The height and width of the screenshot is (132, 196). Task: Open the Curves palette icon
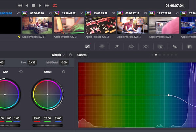88,47
